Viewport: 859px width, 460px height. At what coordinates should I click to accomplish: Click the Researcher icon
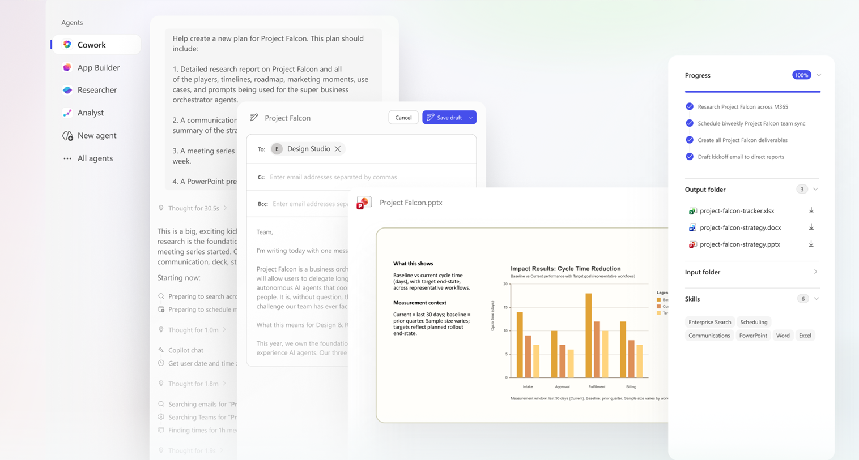click(x=67, y=90)
